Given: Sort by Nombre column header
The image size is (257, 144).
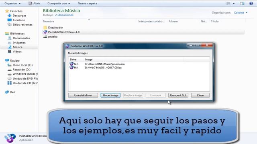Looking at the screenshot, I should (x=48, y=21).
